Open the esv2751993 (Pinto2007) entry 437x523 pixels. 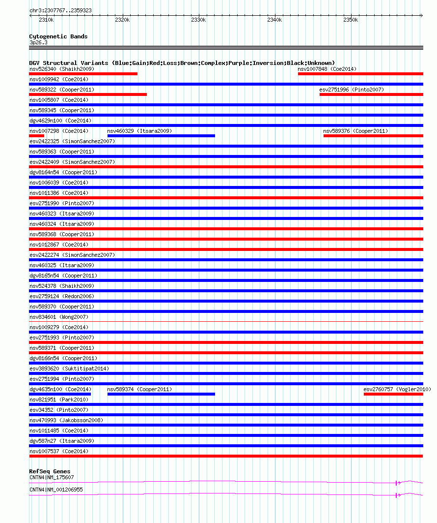62,338
